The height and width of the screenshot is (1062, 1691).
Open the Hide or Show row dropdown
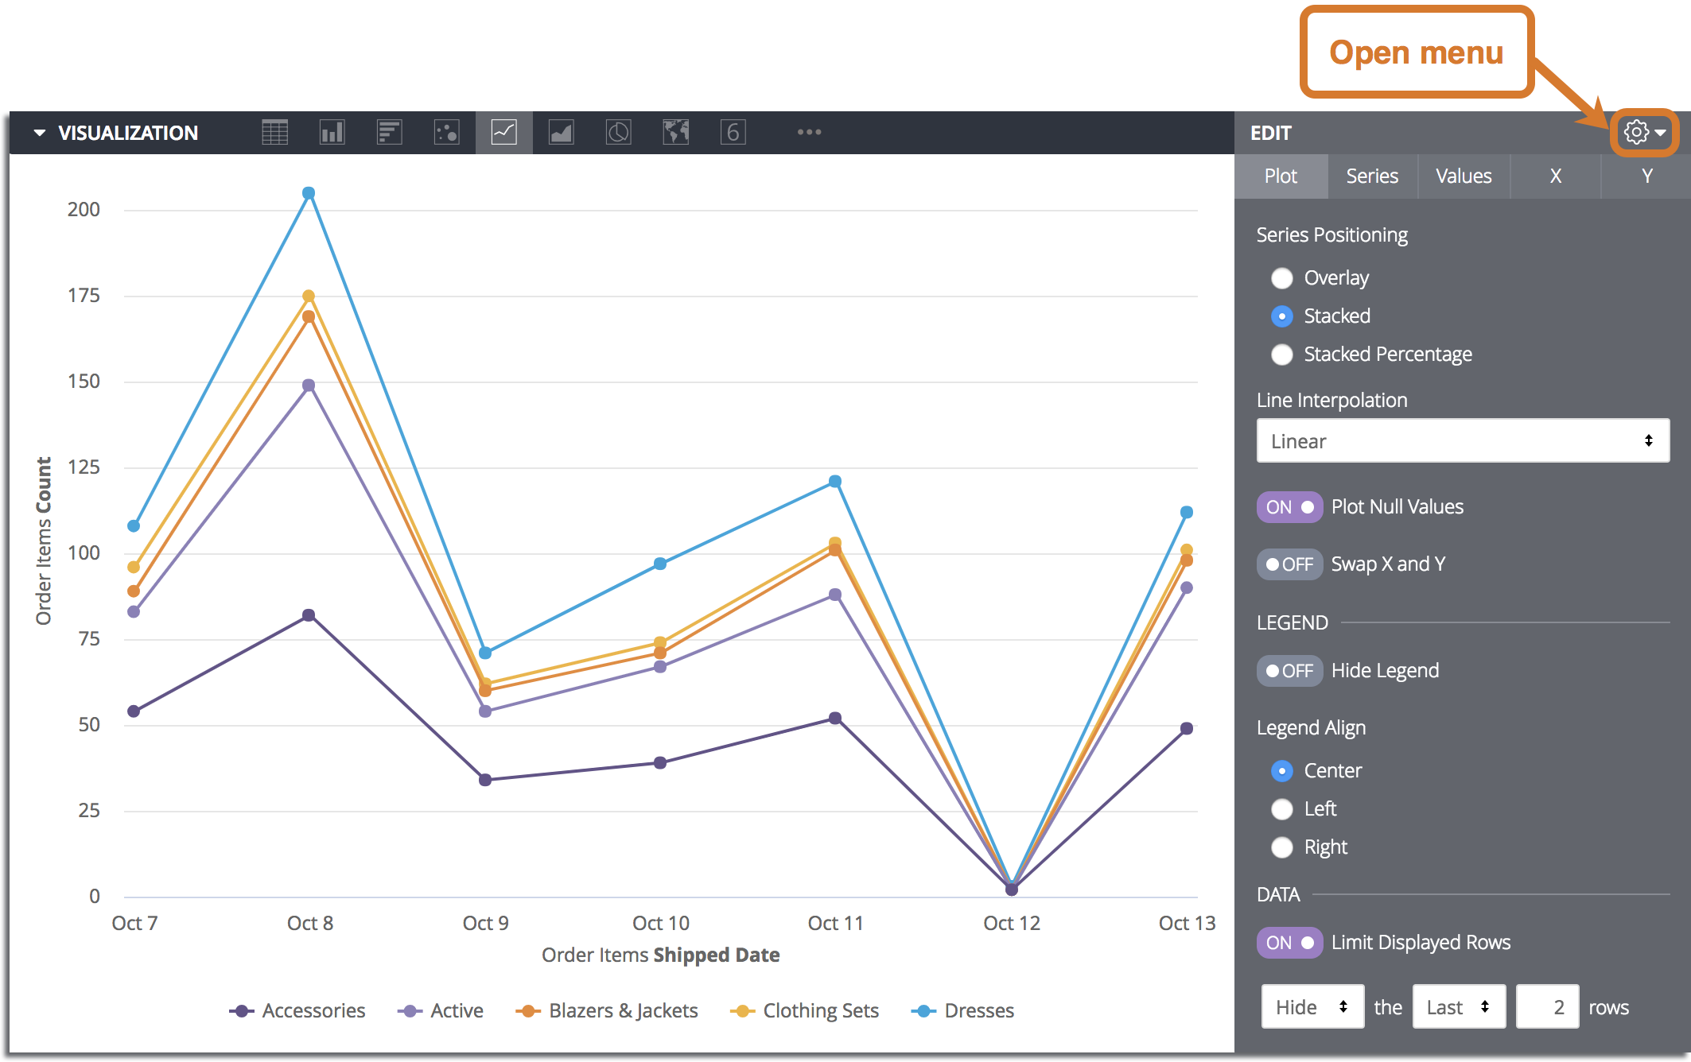coord(1312,1006)
